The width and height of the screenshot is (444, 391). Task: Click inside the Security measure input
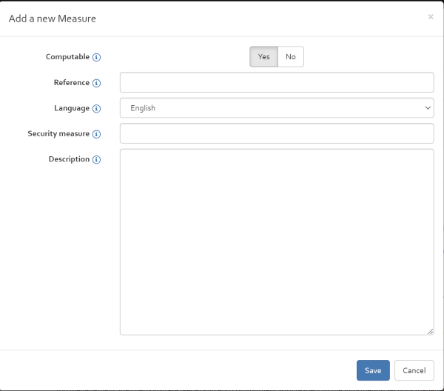coord(277,133)
